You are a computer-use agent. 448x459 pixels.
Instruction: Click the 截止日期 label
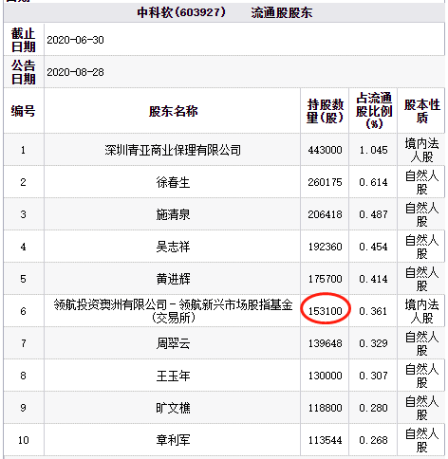point(23,40)
